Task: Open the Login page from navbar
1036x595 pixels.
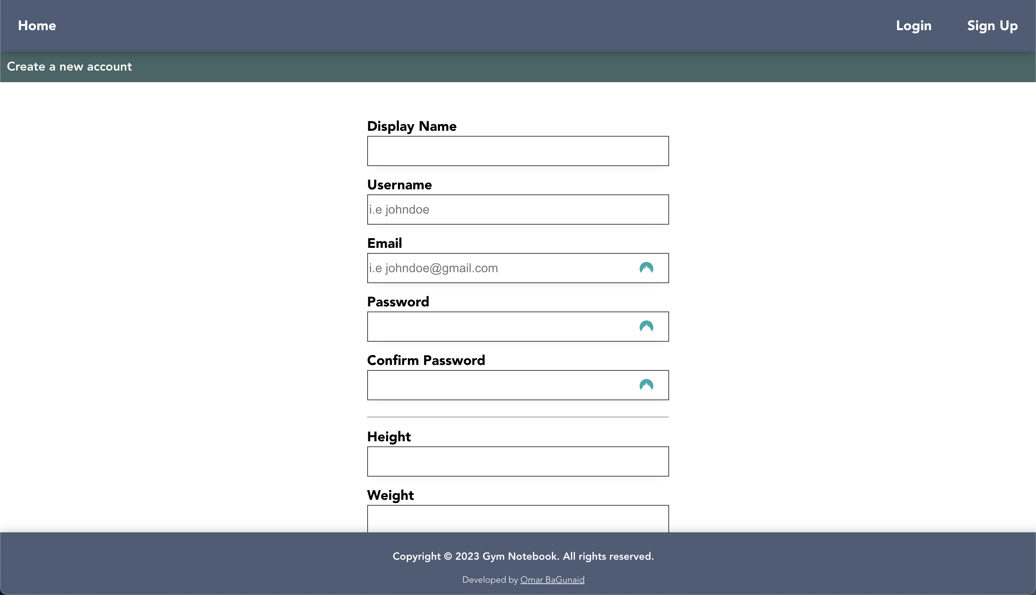Action: (913, 26)
